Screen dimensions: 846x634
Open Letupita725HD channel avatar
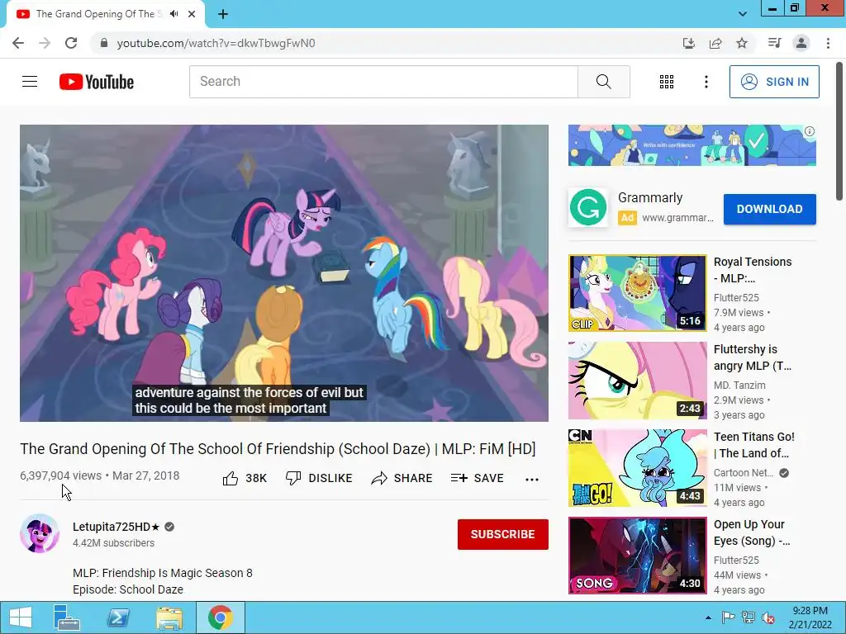pos(40,534)
